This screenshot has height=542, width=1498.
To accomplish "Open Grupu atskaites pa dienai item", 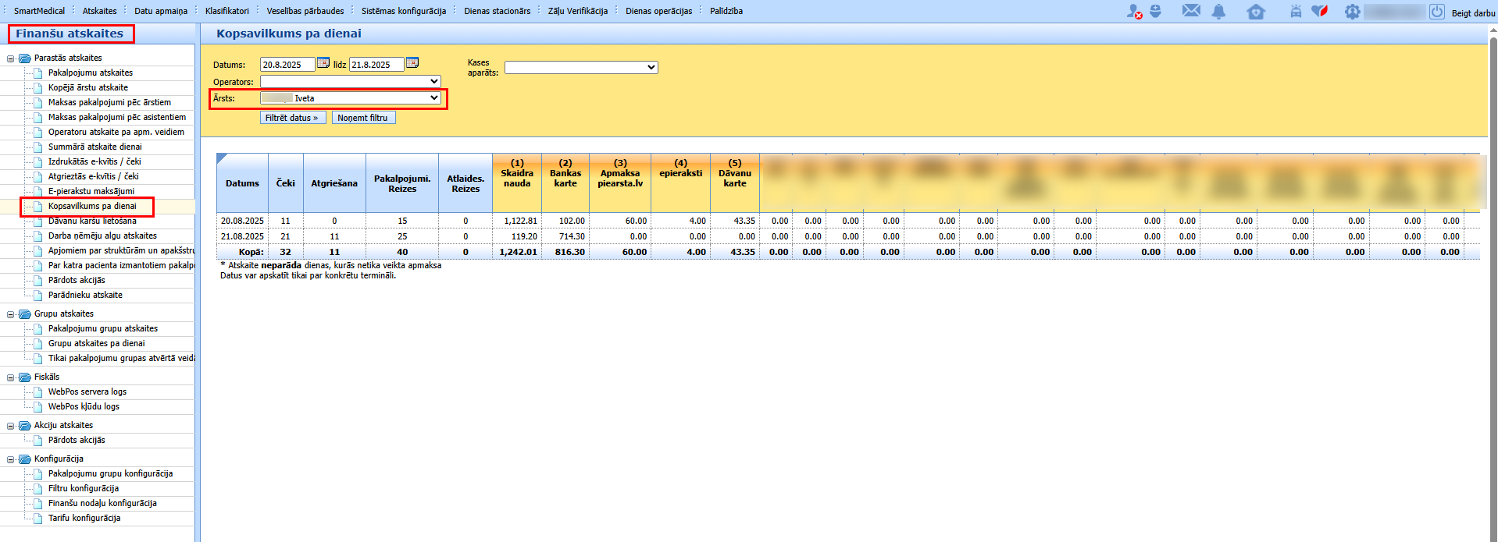I will point(97,343).
